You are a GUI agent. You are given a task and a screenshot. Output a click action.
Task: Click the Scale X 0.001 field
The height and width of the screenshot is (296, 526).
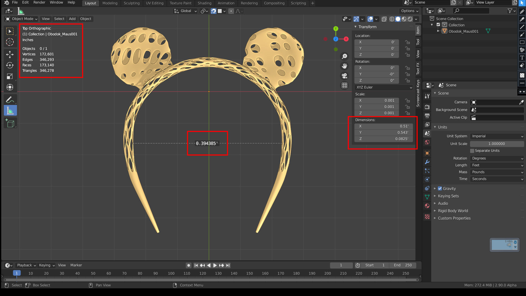coord(376,101)
